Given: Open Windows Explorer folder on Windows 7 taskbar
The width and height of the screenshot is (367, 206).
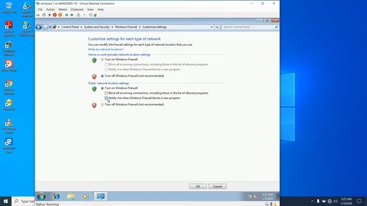Looking at the screenshot, I should (x=71, y=197).
